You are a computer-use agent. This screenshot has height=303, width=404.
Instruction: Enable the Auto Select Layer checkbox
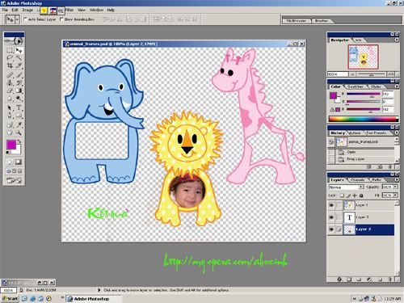pyautogui.click(x=25, y=19)
